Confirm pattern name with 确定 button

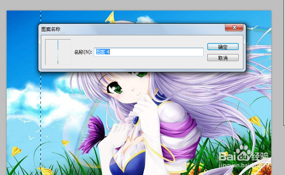pyautogui.click(x=223, y=47)
